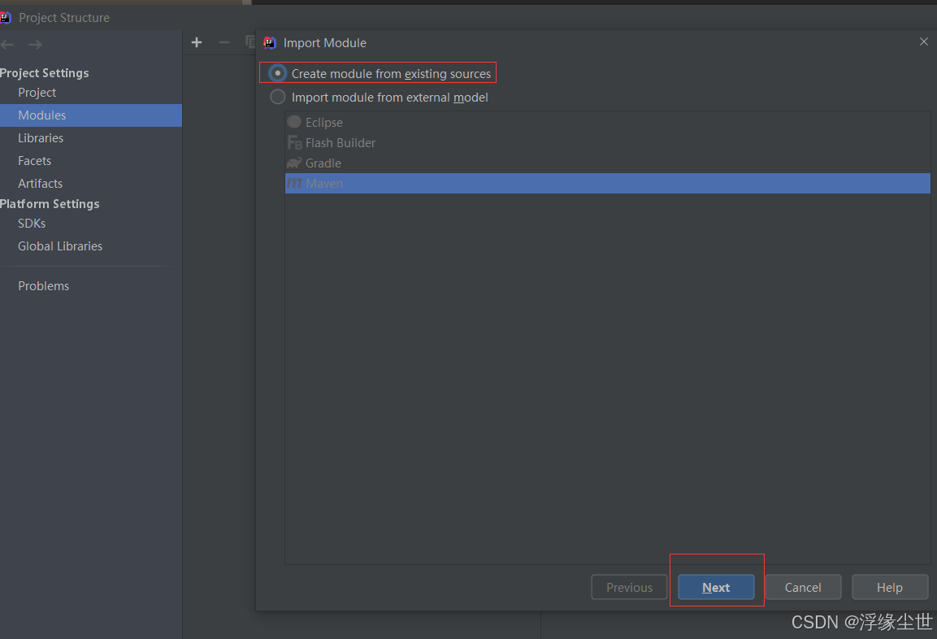The image size is (937, 639).
Task: Click the Gradle elephant icon in the list
Action: (295, 163)
